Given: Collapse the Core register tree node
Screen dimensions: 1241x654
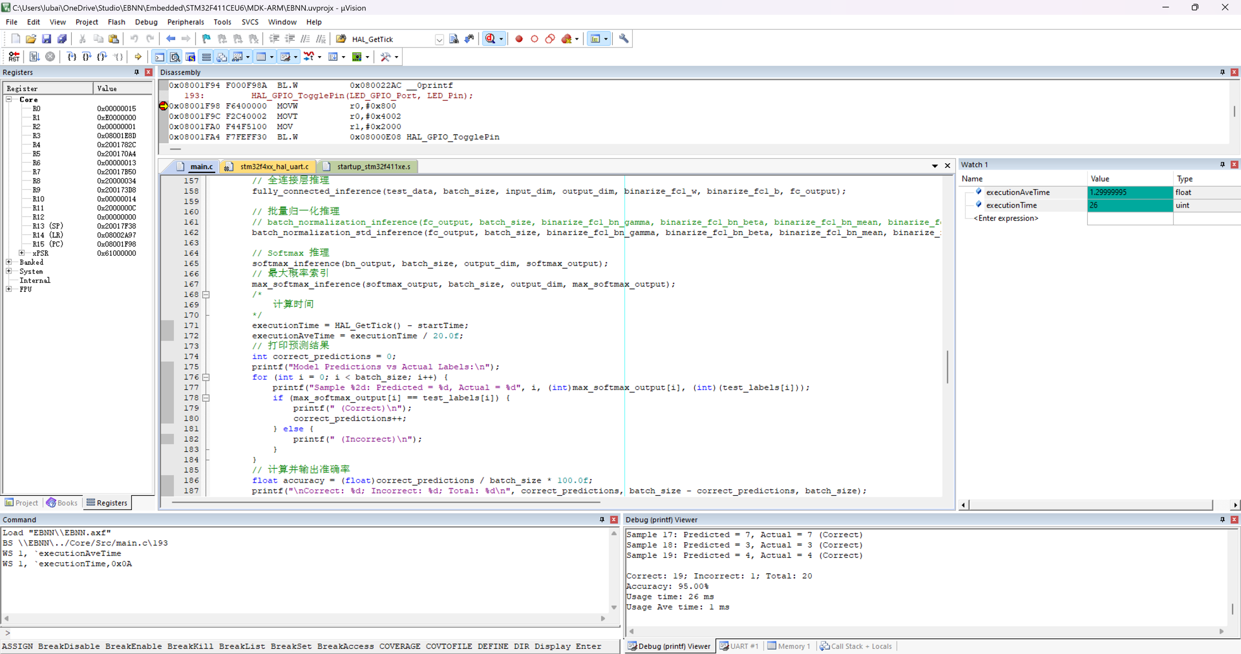Looking at the screenshot, I should (x=9, y=99).
